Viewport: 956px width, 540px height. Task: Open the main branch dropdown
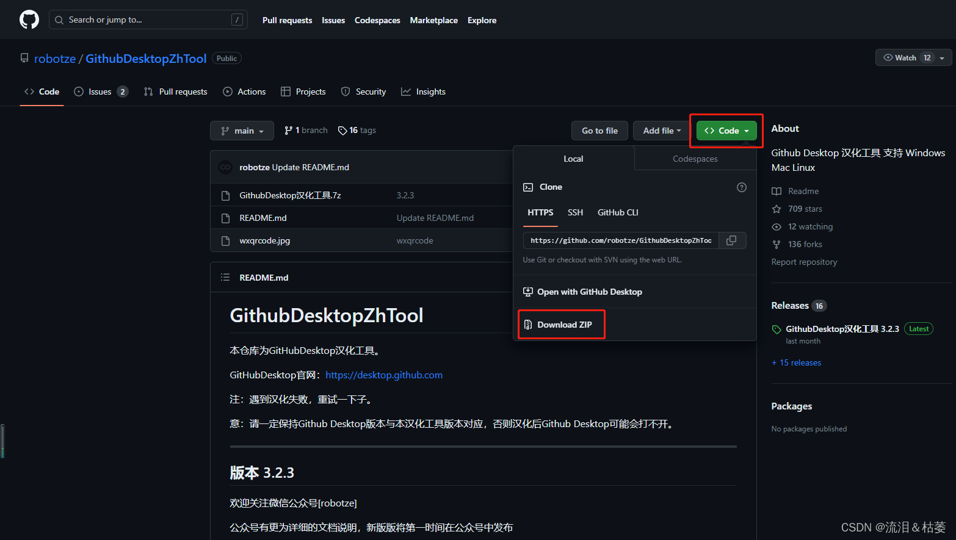[x=242, y=131]
